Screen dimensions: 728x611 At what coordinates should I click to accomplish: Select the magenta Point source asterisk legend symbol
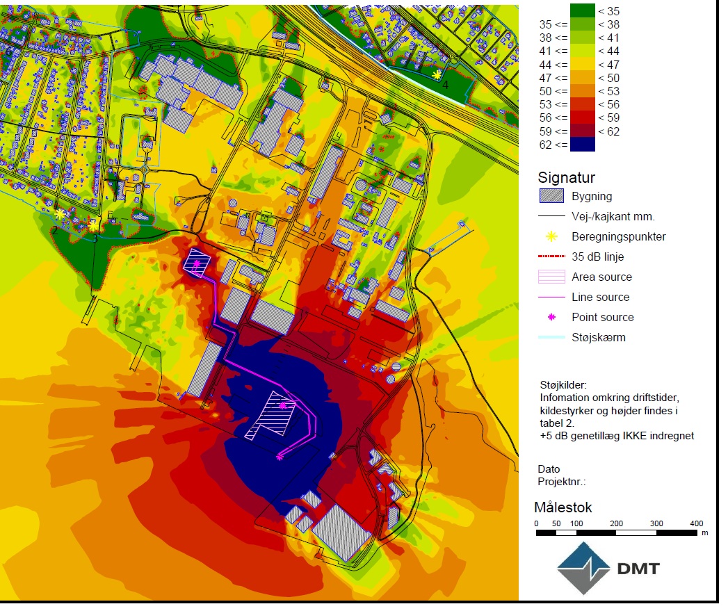tap(550, 317)
